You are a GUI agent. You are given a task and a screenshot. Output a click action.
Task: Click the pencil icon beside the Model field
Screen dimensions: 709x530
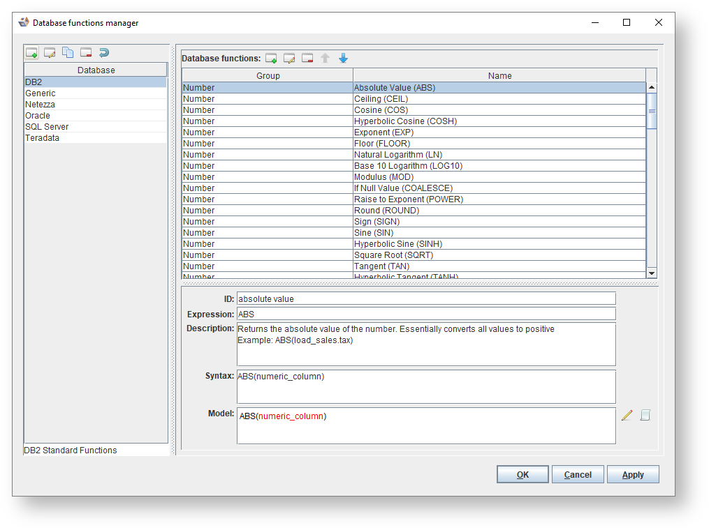(627, 416)
